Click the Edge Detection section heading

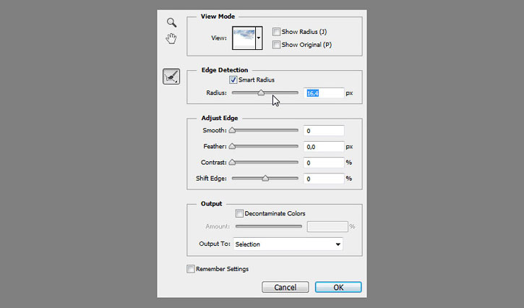(x=225, y=70)
